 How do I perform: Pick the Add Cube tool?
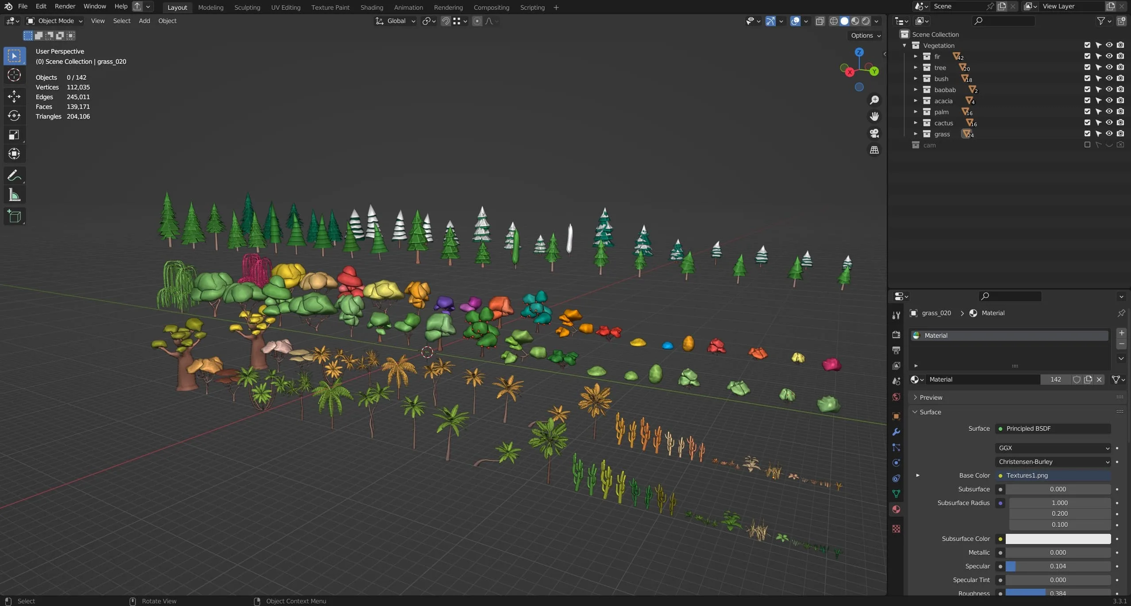tap(14, 216)
